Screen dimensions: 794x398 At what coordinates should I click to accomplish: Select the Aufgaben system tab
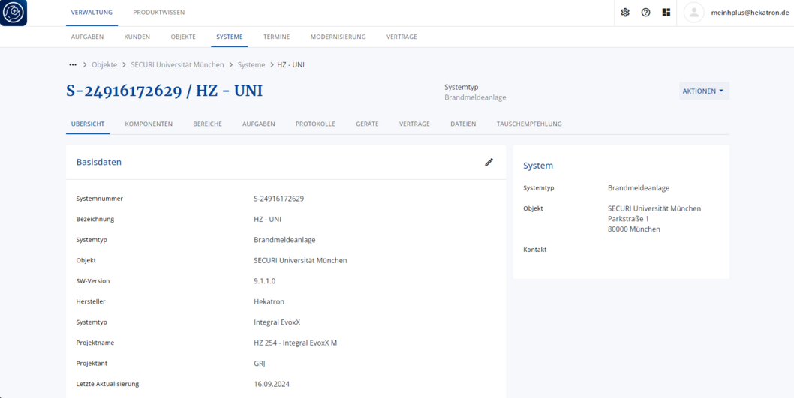(x=259, y=124)
